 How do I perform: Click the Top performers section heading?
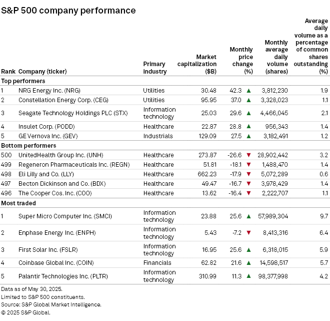(x=23, y=81)
